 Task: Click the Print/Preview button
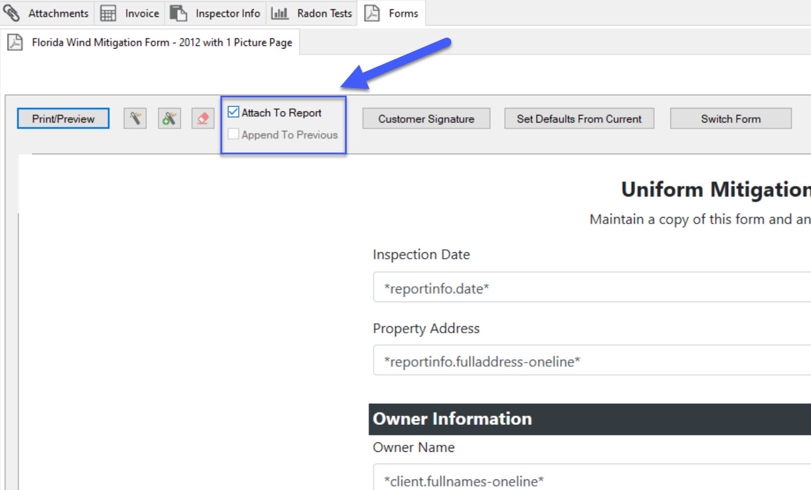click(63, 118)
